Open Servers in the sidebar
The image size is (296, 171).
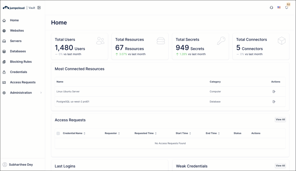point(16,41)
